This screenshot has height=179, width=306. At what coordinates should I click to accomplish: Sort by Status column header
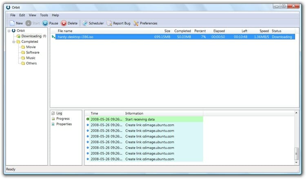(x=277, y=31)
